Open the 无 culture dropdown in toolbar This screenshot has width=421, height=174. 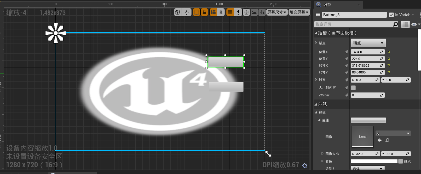pyautogui.click(x=187, y=12)
